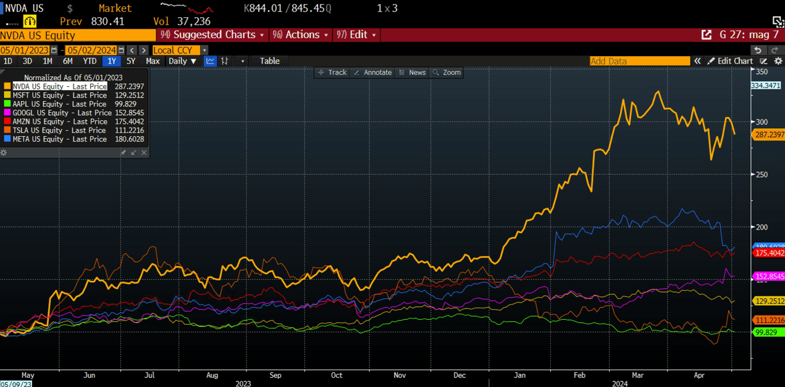Click the Table view button
The height and width of the screenshot is (387, 785).
point(269,61)
